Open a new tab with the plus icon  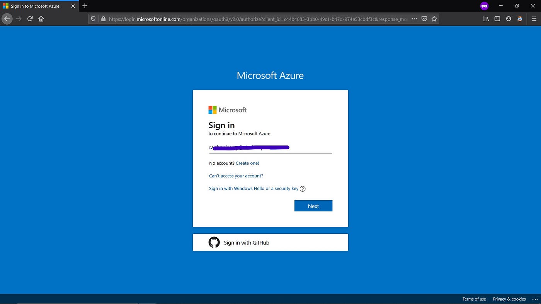[x=85, y=6]
